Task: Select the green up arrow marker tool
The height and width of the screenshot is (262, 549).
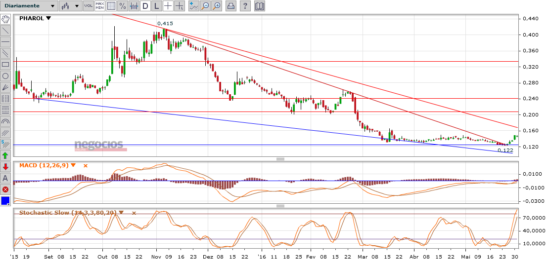Action: pos(5,155)
